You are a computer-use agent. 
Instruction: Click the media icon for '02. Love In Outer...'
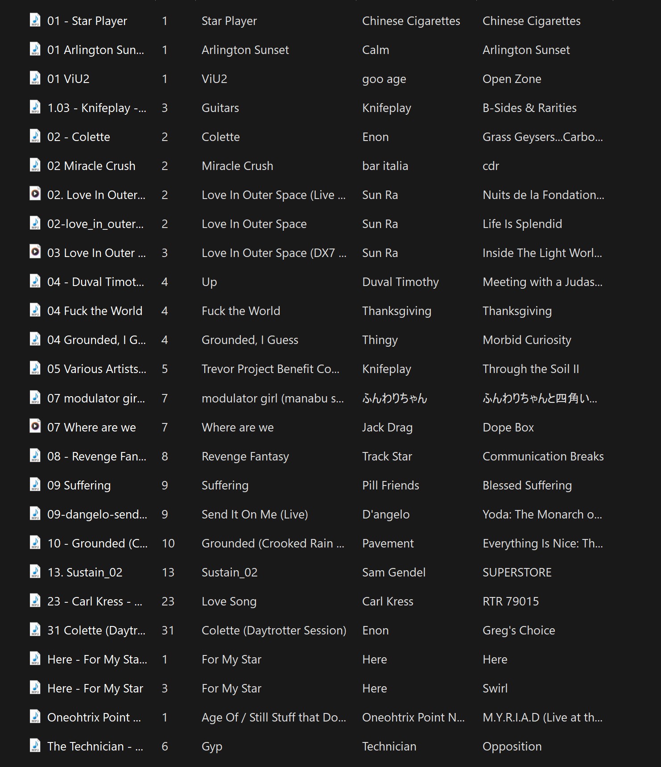tap(35, 194)
